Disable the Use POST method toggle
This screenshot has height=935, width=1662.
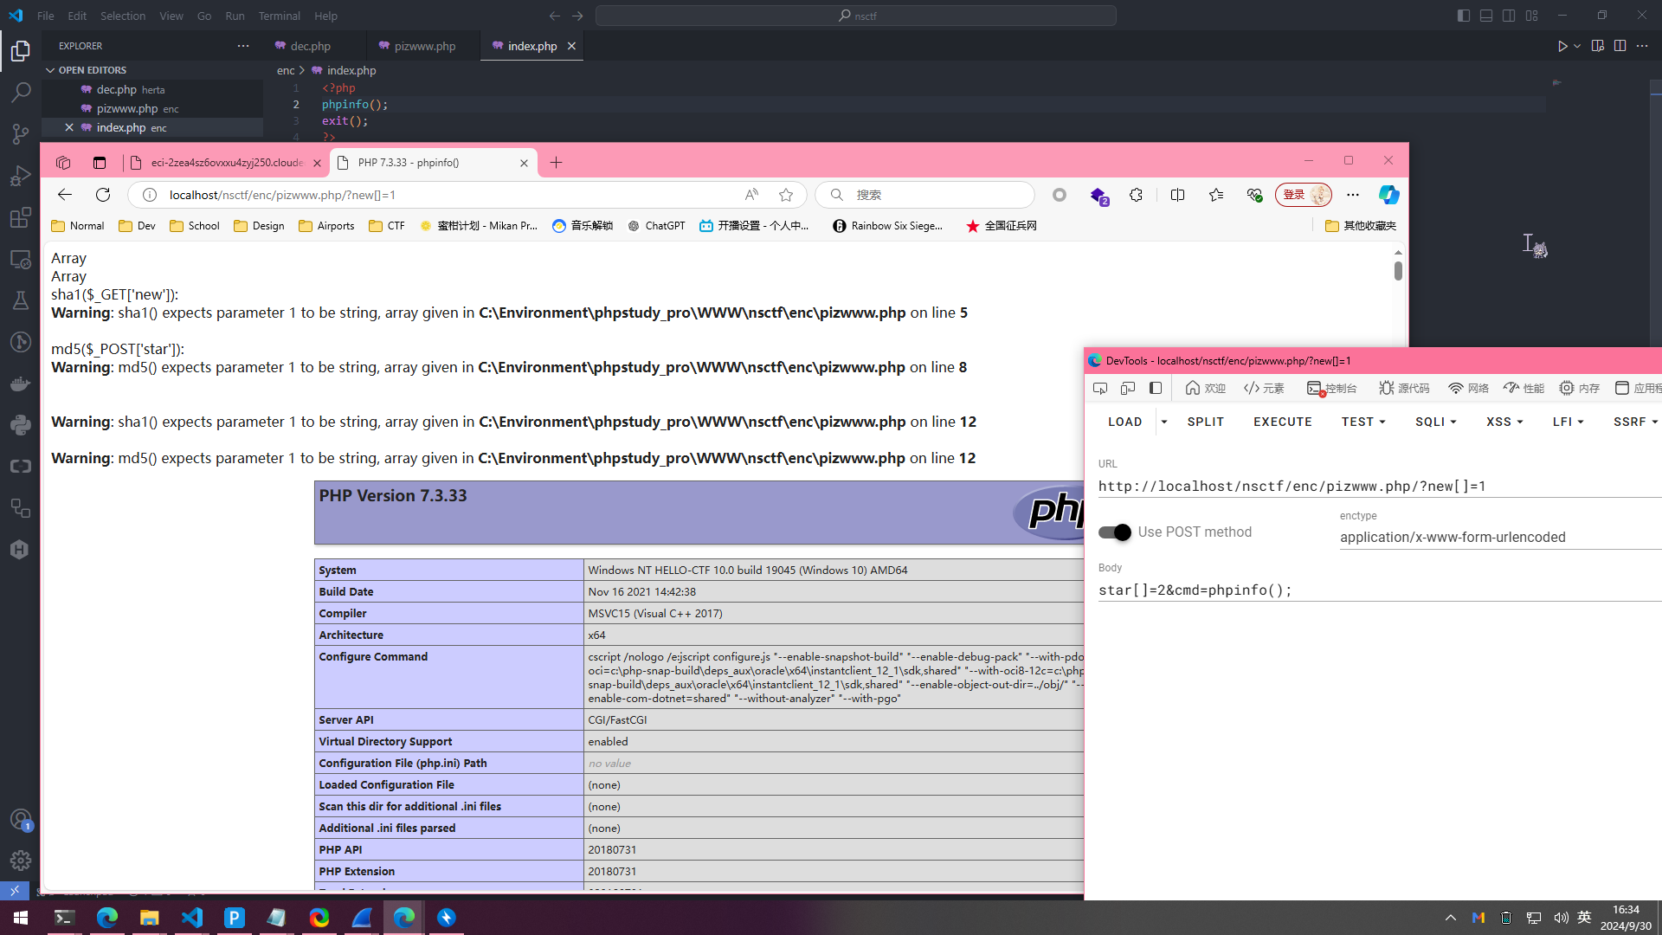tap(1114, 532)
